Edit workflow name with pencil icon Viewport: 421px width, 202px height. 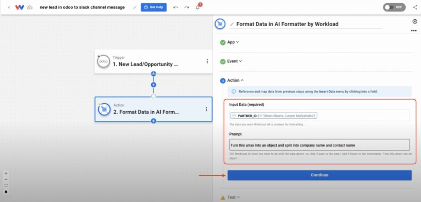point(135,7)
